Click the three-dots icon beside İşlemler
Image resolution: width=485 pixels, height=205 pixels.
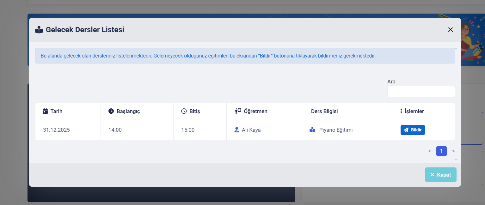tap(401, 111)
